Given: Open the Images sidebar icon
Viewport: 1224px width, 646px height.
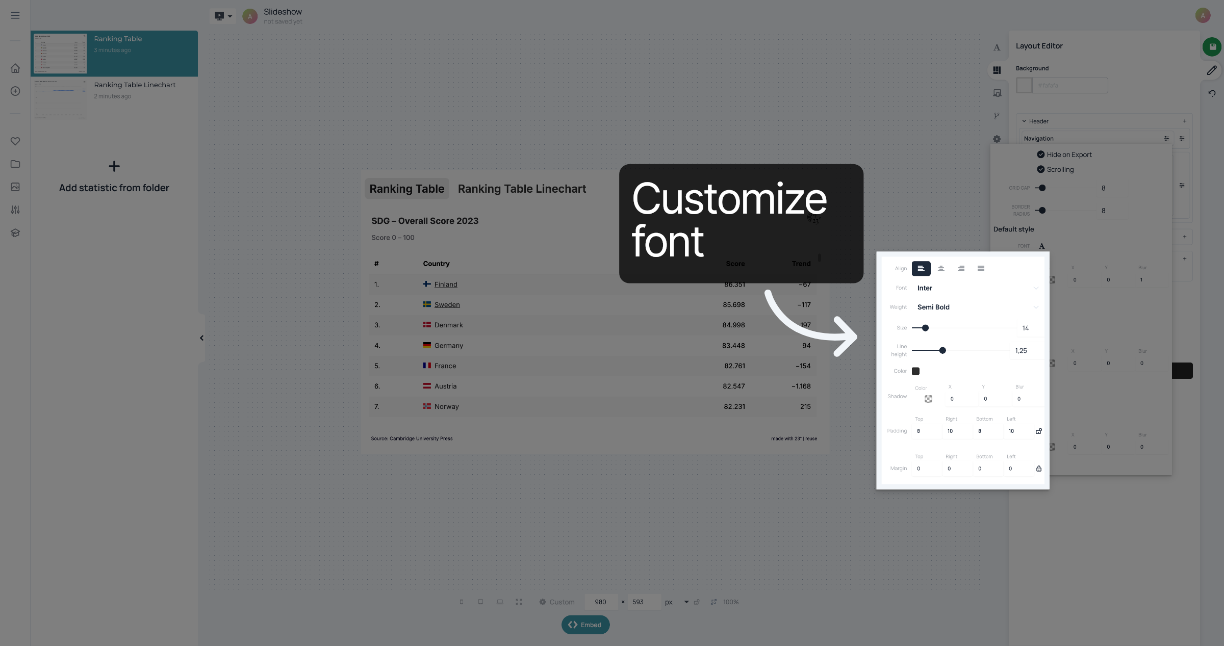Looking at the screenshot, I should pyautogui.click(x=15, y=187).
